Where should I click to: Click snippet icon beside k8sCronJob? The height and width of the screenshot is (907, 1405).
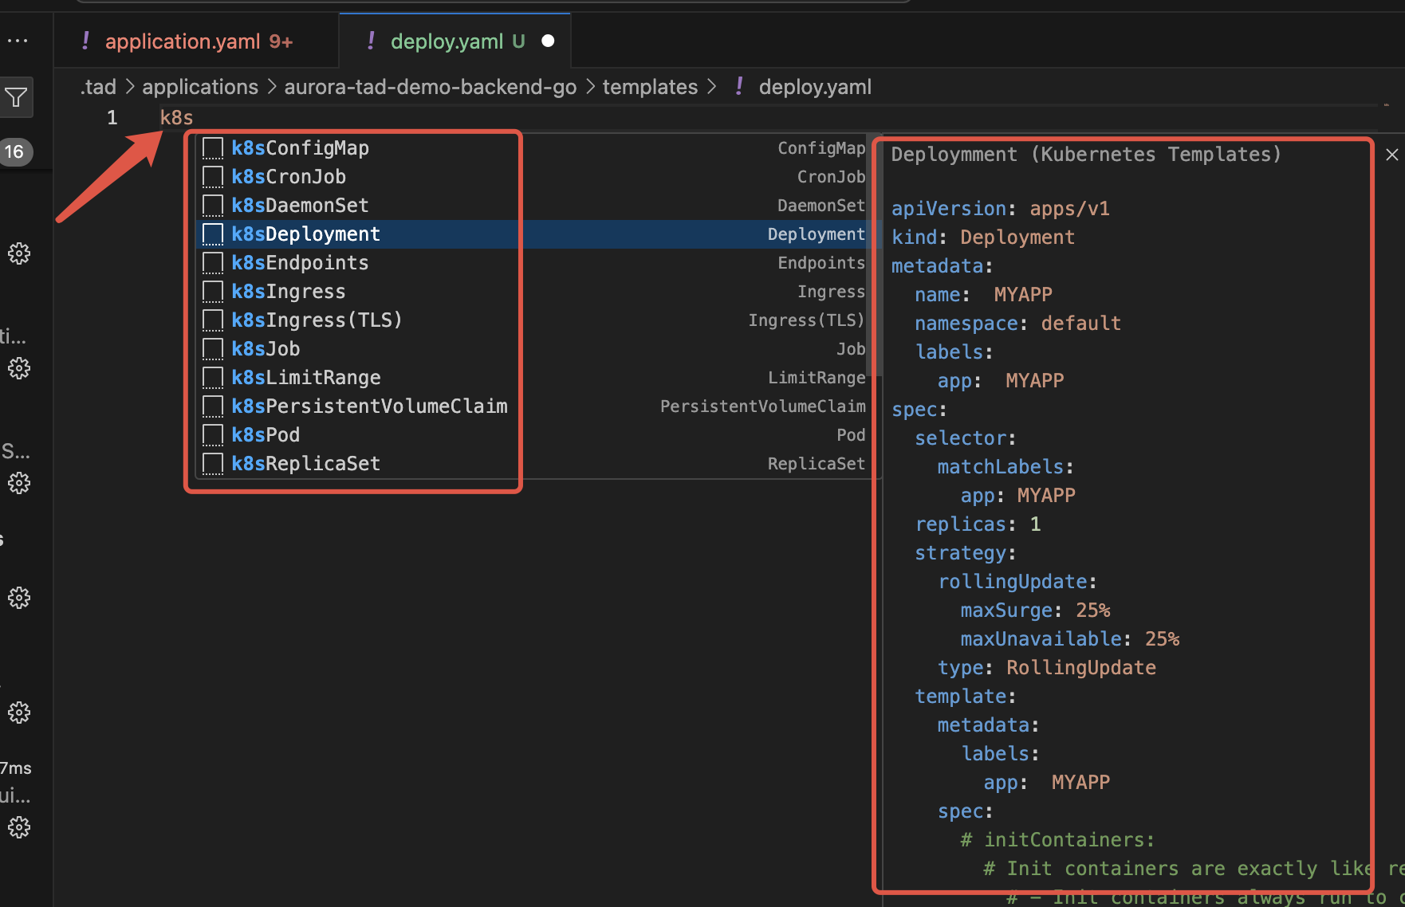212,177
